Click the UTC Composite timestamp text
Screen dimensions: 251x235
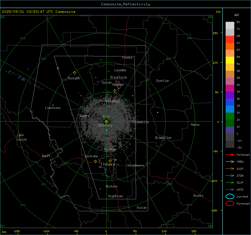(39, 12)
